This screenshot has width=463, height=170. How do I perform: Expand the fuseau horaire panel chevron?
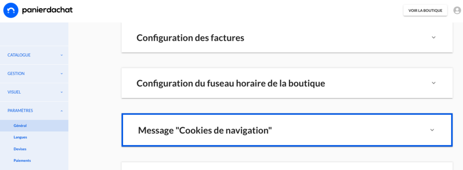434,83
